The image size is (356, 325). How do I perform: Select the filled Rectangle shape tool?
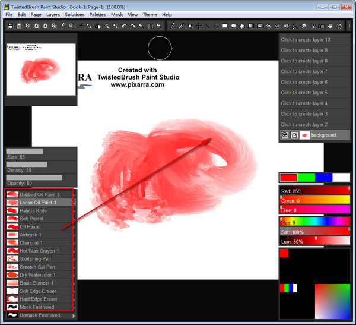(x=225, y=26)
